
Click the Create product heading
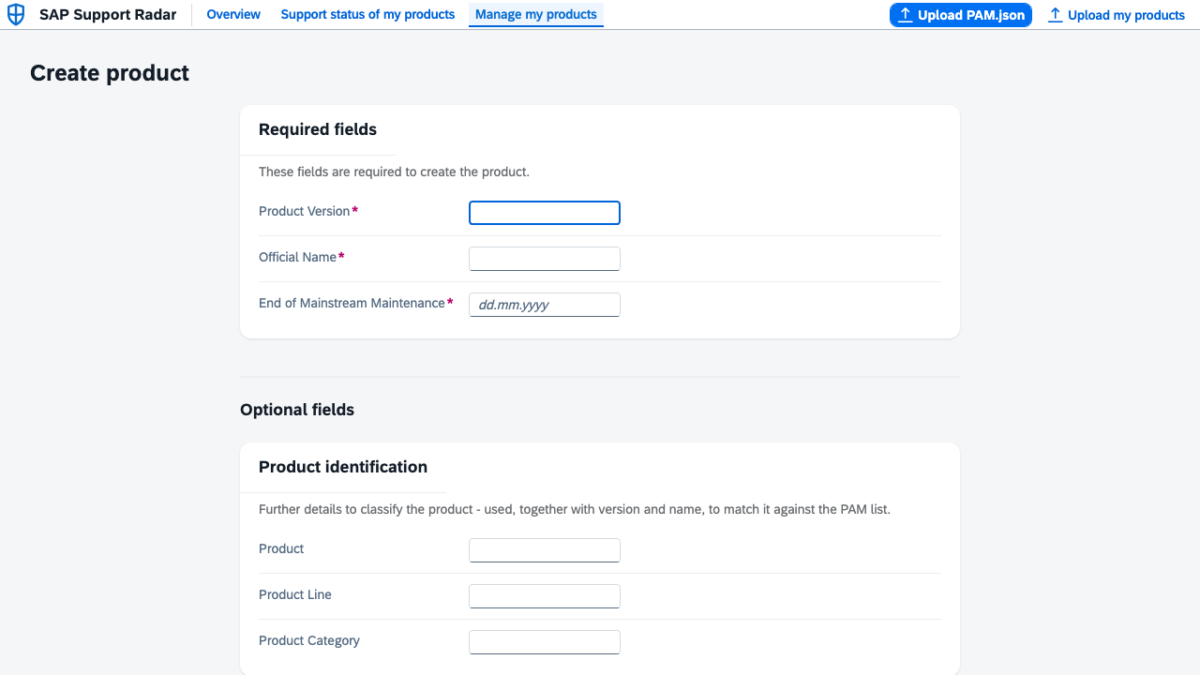(x=110, y=73)
